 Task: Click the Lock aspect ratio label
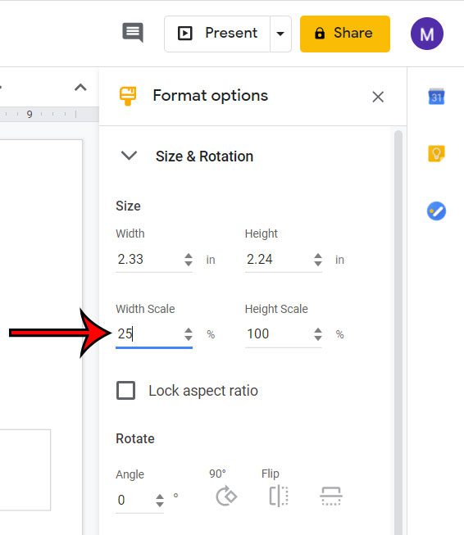pyautogui.click(x=203, y=391)
